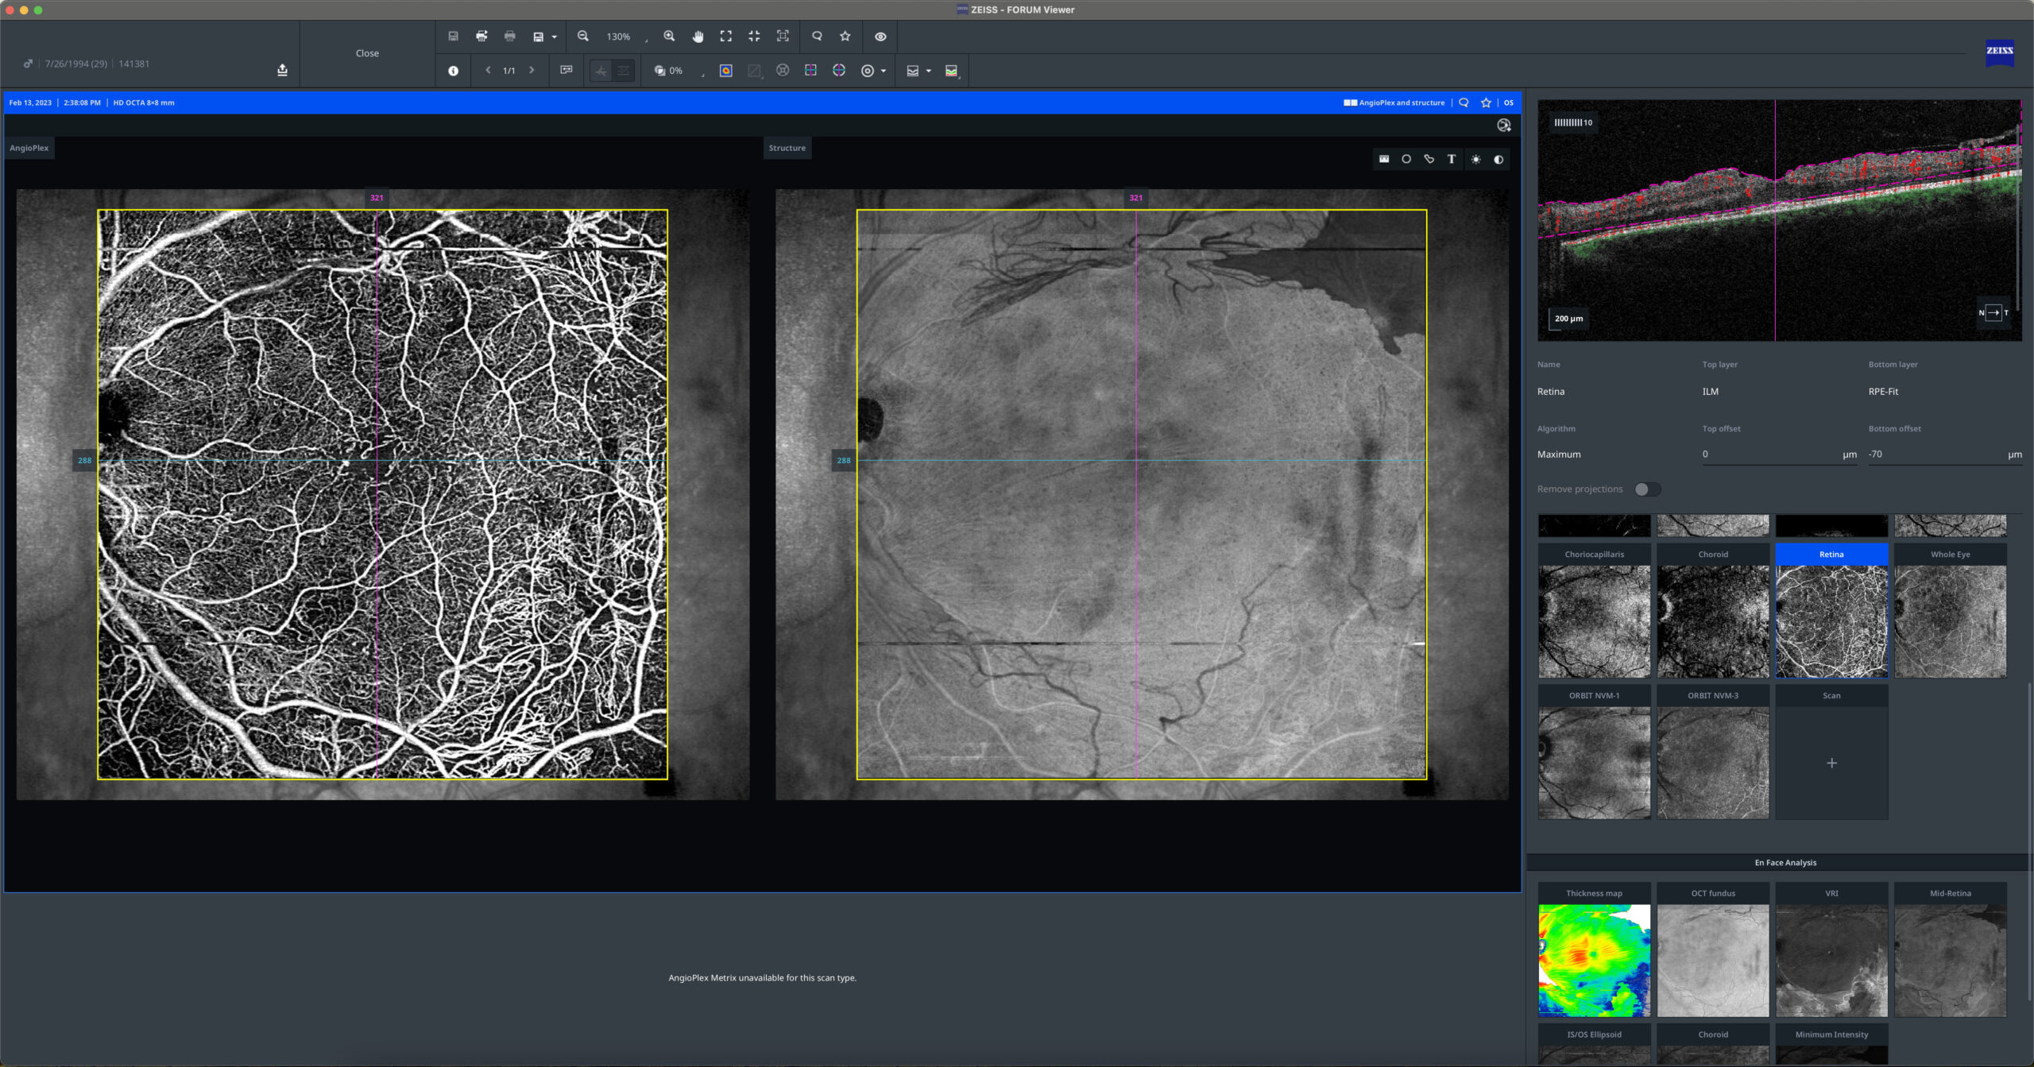Click the print-and-export printer icon
This screenshot has height=1067, width=2034.
tap(481, 37)
